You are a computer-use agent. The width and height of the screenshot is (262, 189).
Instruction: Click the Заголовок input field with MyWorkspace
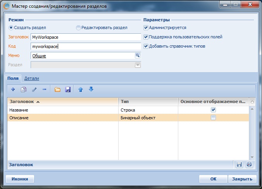point(86,37)
